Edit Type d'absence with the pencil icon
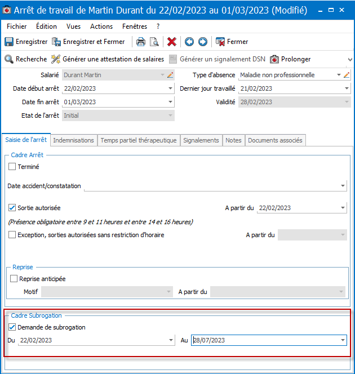Image resolution: width=355 pixels, height=374 pixels. 347,75
